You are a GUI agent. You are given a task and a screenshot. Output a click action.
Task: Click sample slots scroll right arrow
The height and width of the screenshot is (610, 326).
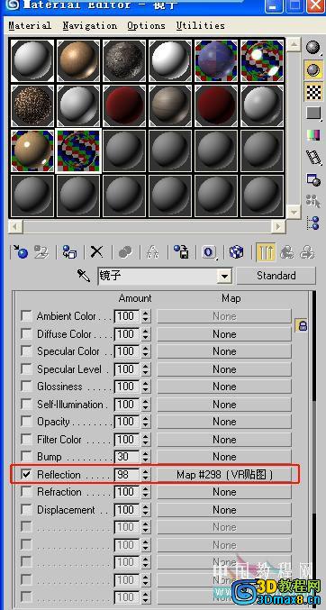pyautogui.click(x=278, y=226)
